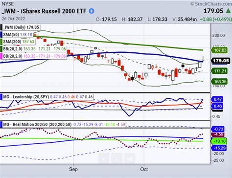Click the -25.00 Real Motion axis label
The image size is (232, 178).
click(218, 160)
